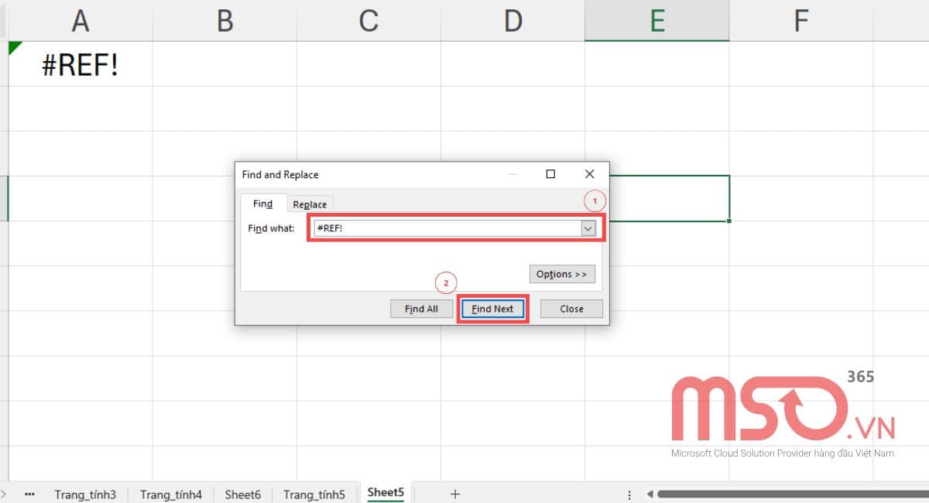Open the Find what history dropdown arrow
Image resolution: width=929 pixels, height=503 pixels.
click(588, 228)
